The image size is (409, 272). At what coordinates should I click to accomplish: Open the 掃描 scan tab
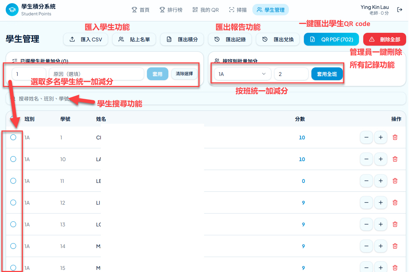[x=238, y=10]
